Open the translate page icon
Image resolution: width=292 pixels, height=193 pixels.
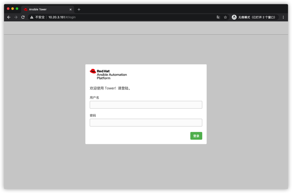point(218,17)
